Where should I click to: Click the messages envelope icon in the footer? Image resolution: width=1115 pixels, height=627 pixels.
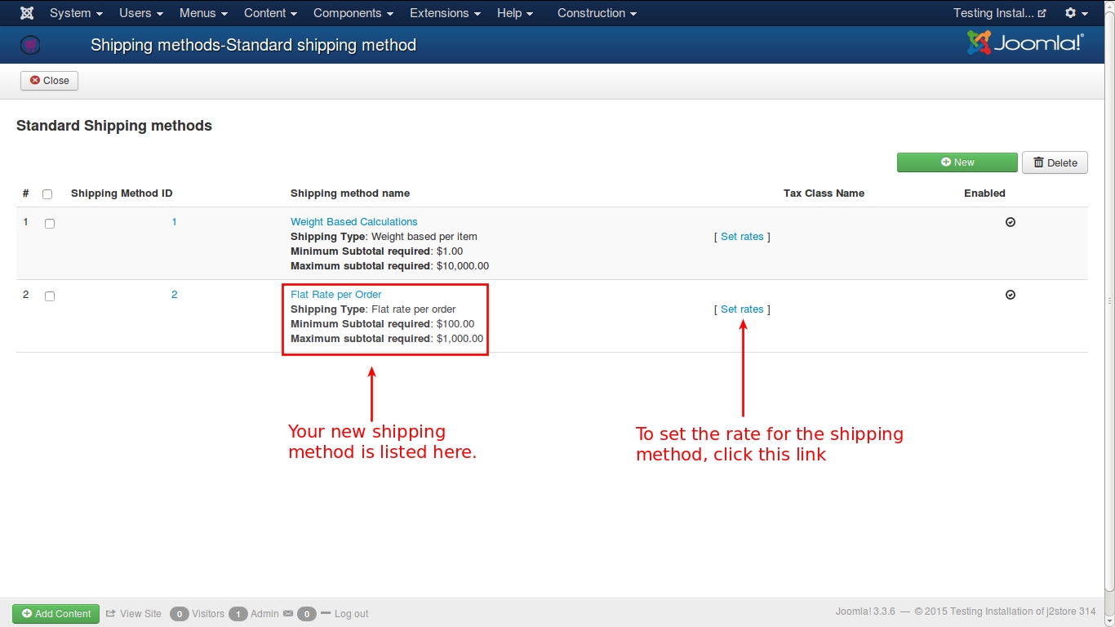click(288, 613)
